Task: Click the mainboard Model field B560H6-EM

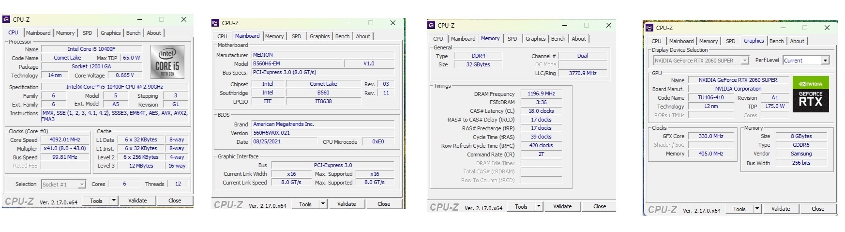Action: (297, 63)
